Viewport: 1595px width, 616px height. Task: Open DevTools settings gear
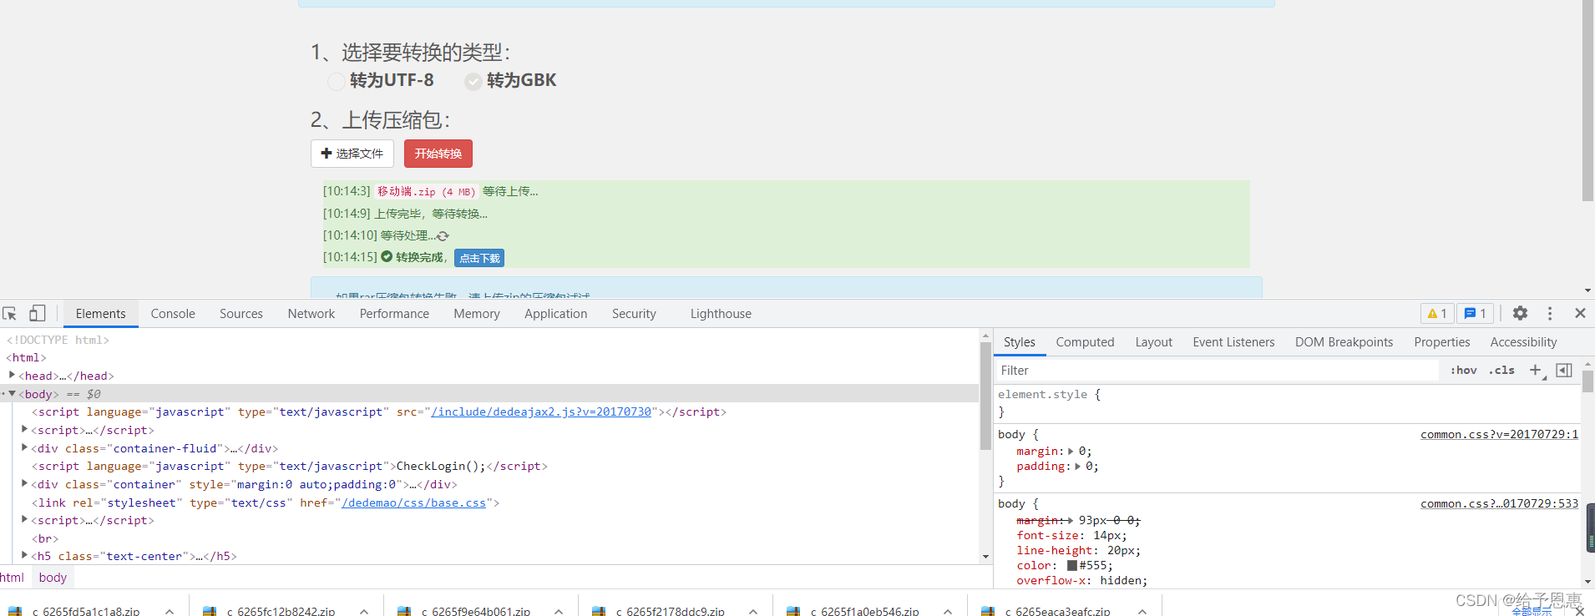(x=1520, y=313)
